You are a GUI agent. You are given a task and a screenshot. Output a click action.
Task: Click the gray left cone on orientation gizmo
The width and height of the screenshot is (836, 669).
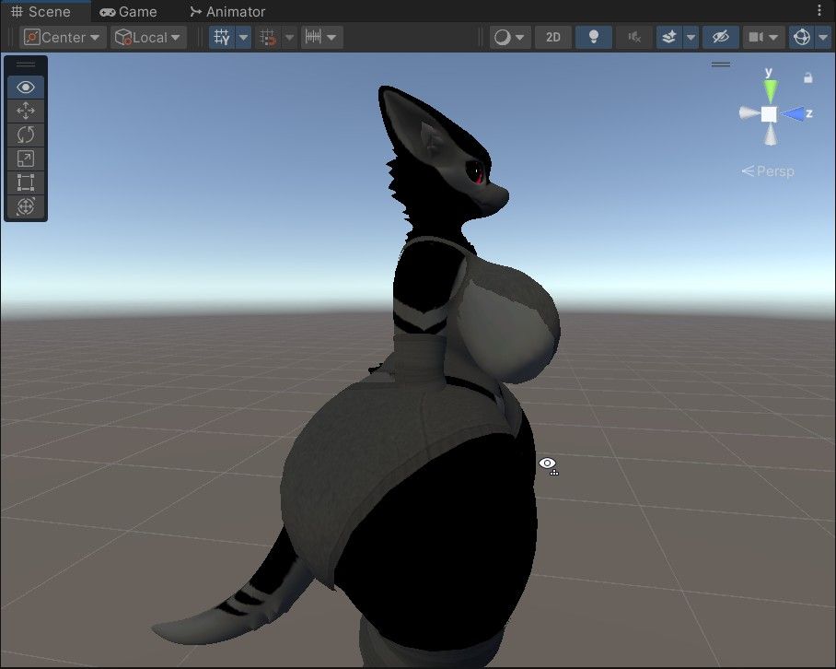[x=749, y=113]
